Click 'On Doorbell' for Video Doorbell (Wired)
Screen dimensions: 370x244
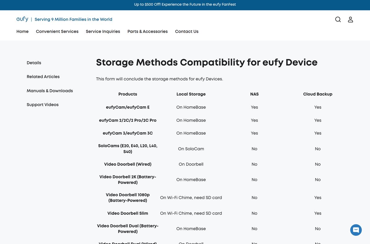pos(191,164)
